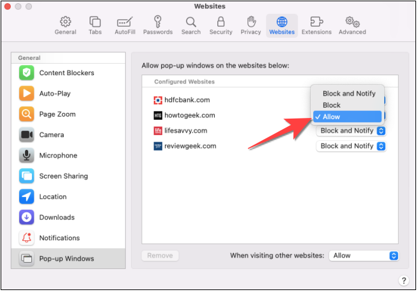Open the Advanced preferences tab
The height and width of the screenshot is (292, 418).
click(352, 26)
